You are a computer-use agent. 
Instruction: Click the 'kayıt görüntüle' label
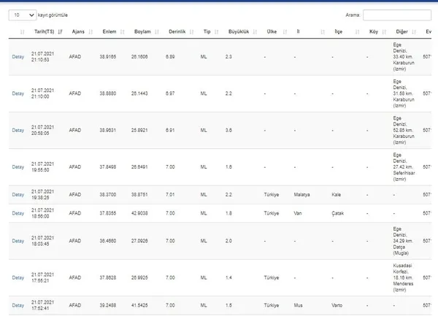pos(53,15)
